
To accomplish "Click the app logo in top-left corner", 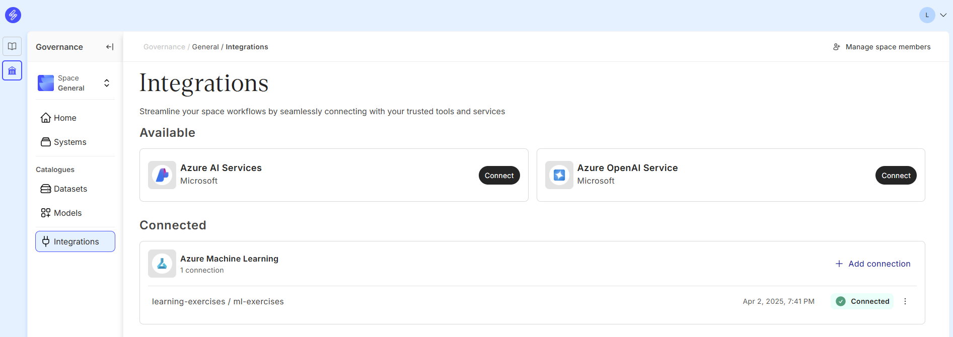I will (x=13, y=15).
